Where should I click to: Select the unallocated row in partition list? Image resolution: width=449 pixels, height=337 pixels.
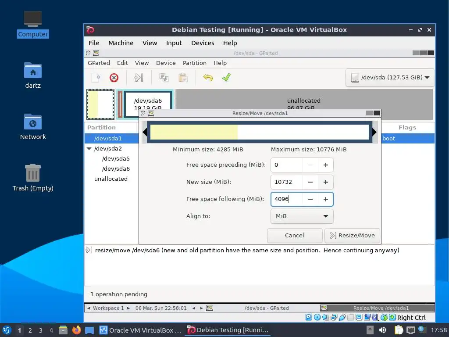coord(112,179)
